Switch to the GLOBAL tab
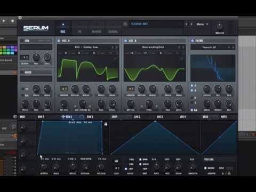The image size is (256, 192). [x=113, y=28]
